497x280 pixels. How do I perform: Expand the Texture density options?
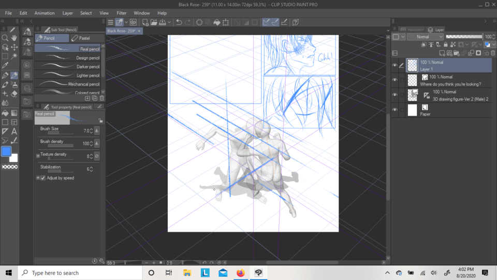coord(38,156)
